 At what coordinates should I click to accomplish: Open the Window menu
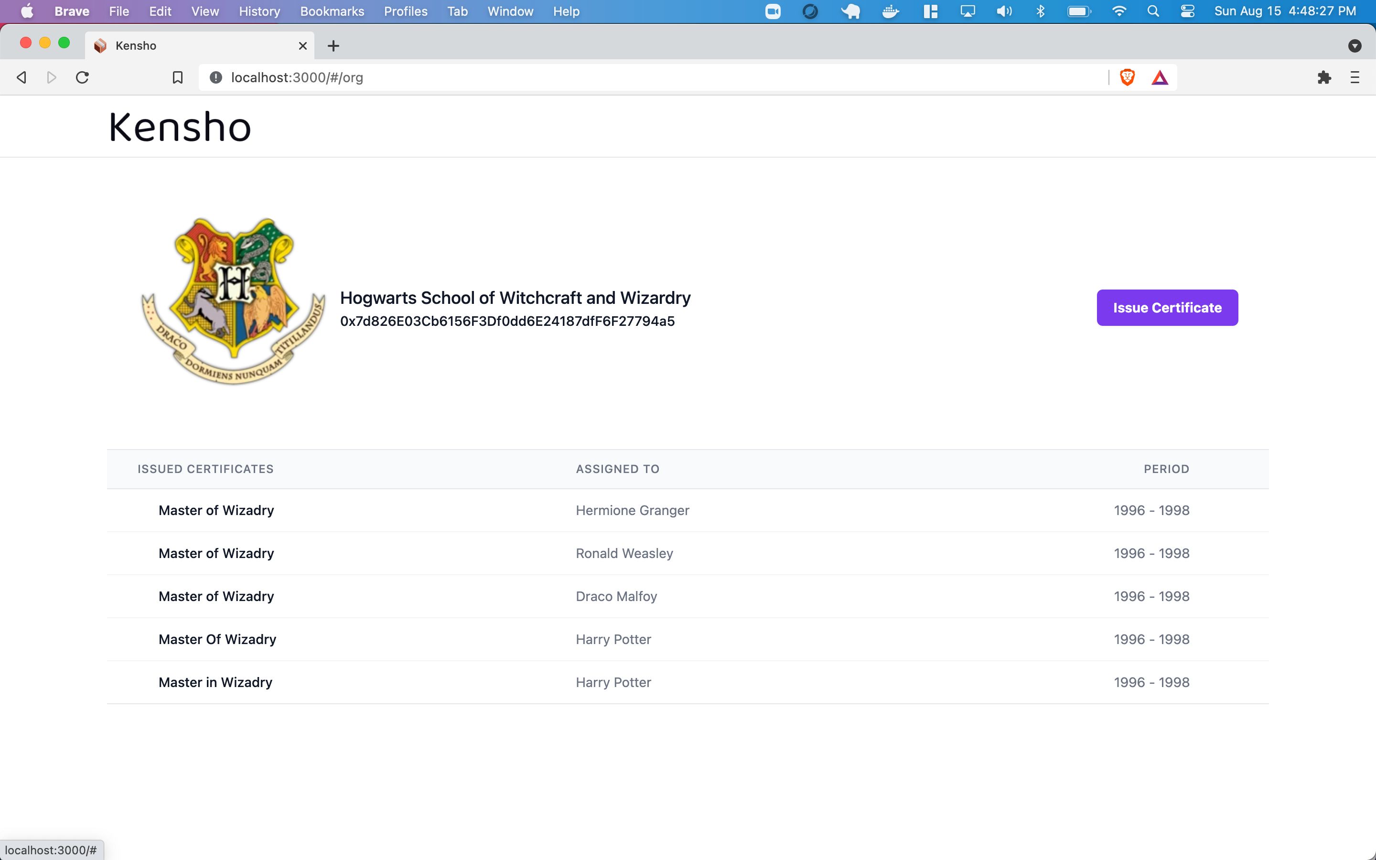(510, 11)
